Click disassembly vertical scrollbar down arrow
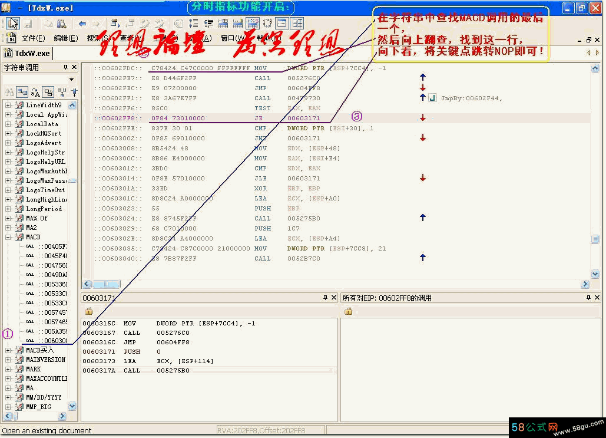This screenshot has height=438, width=606. coord(595,274)
